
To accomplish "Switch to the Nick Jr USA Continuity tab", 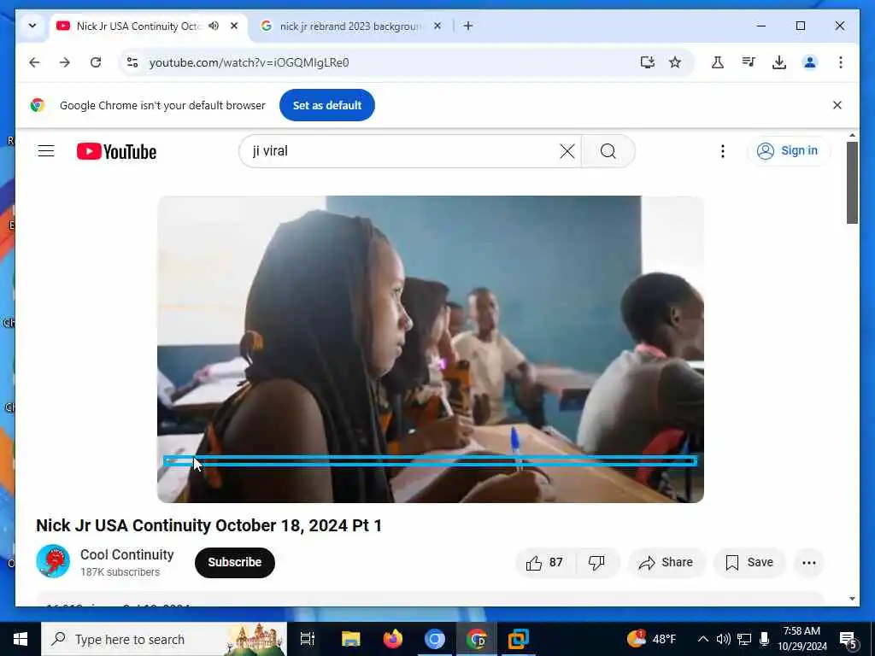I will pyautogui.click(x=138, y=26).
